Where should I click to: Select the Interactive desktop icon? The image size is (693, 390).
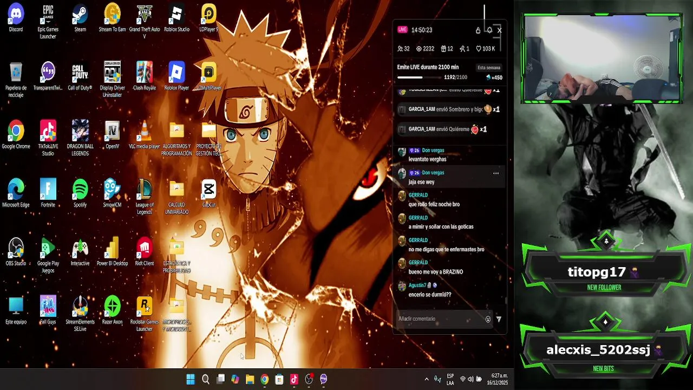pos(80,252)
